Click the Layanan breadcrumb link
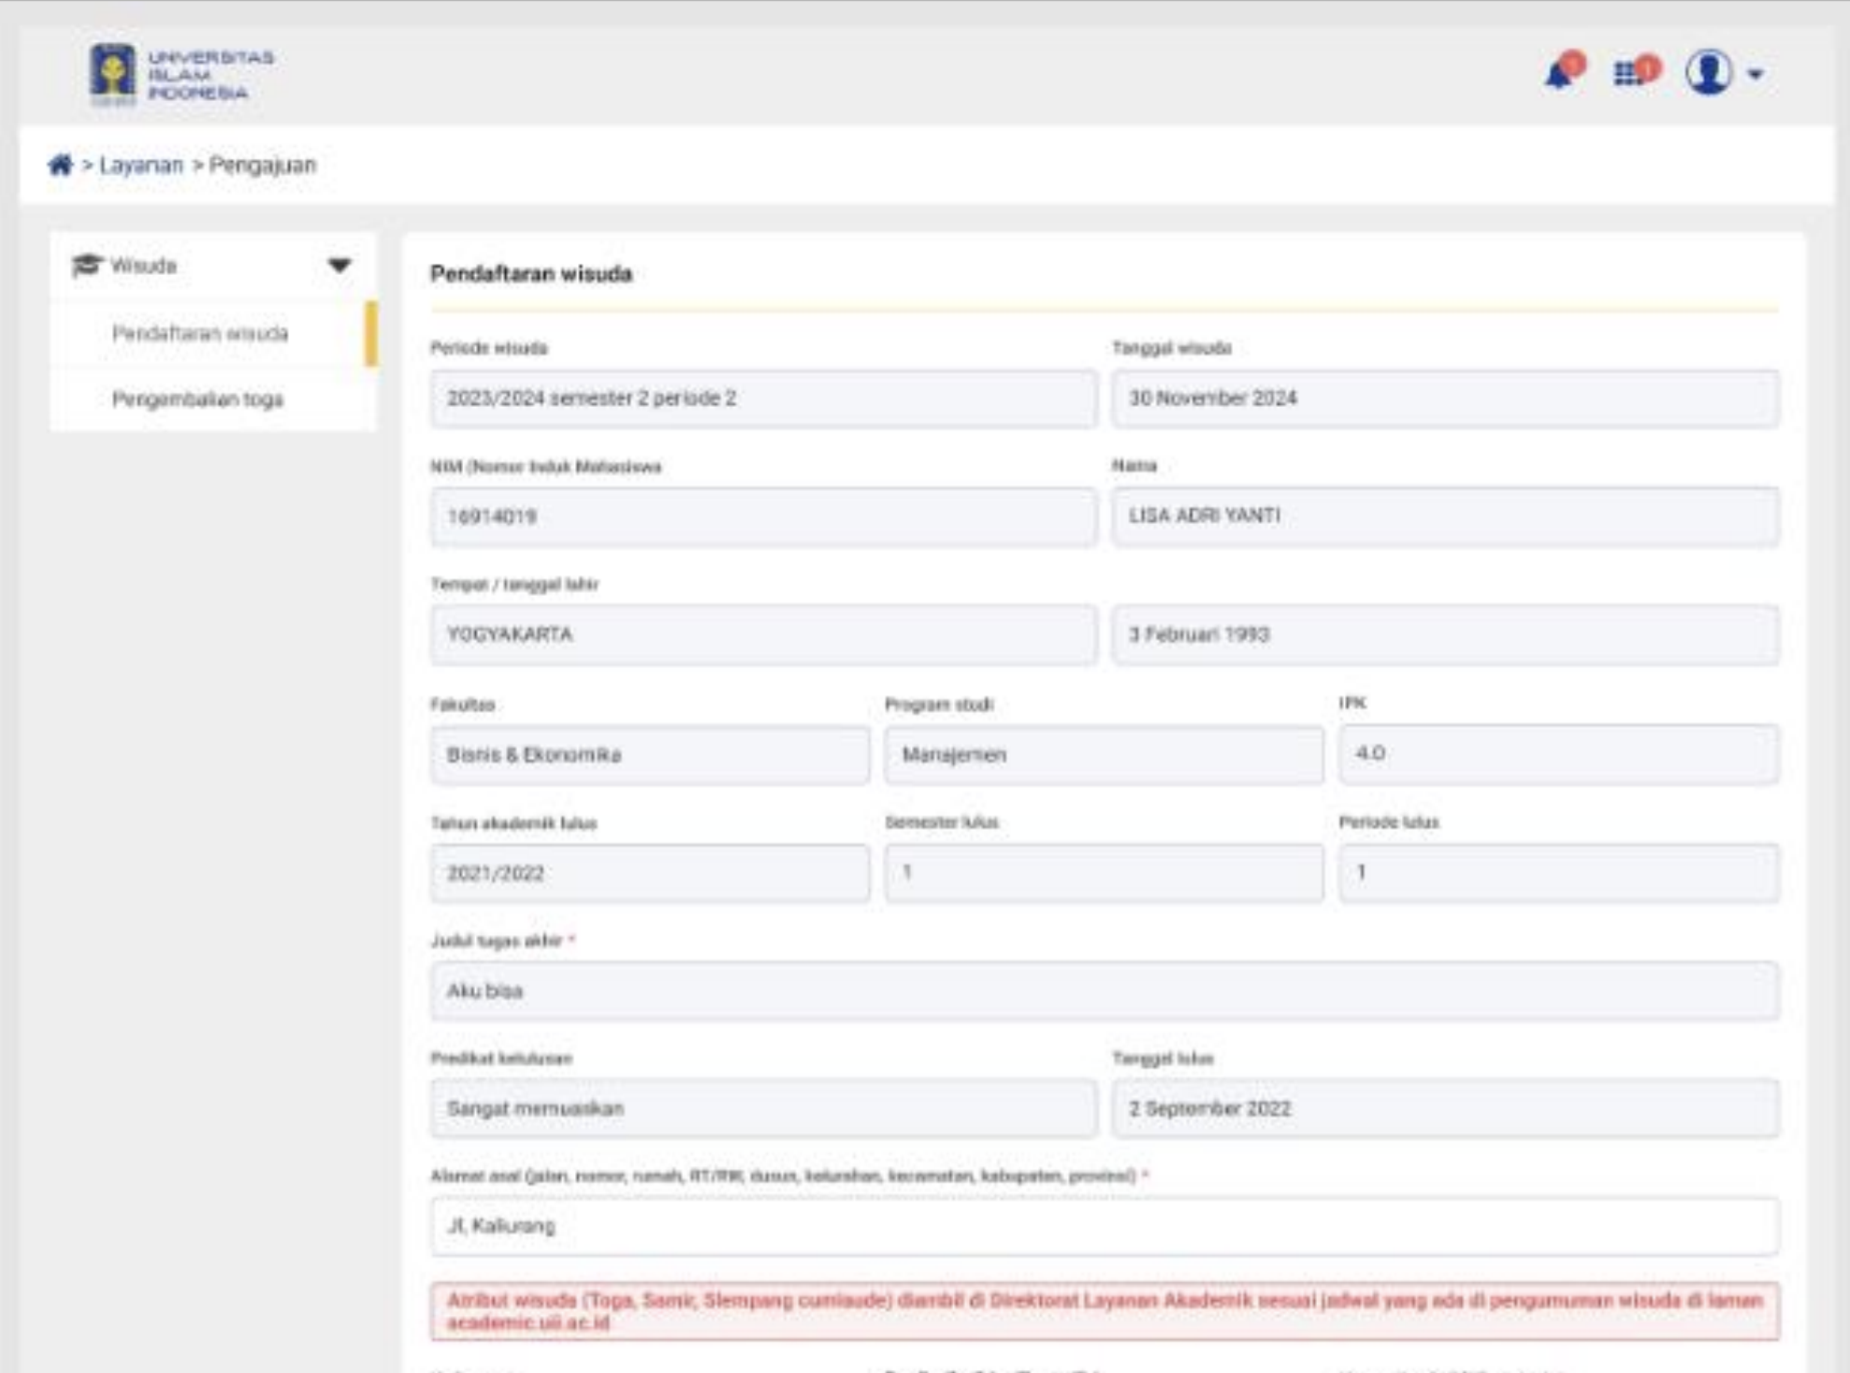Image resolution: width=1850 pixels, height=1373 pixels. (x=141, y=166)
